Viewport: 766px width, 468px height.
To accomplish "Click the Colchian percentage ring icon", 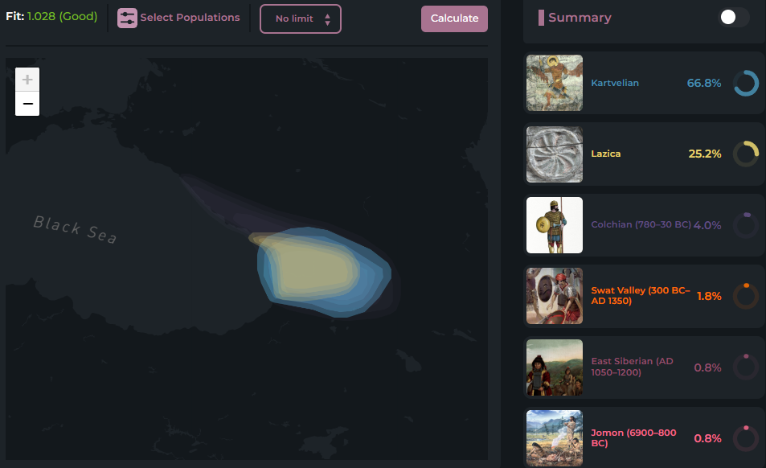I will tap(746, 225).
